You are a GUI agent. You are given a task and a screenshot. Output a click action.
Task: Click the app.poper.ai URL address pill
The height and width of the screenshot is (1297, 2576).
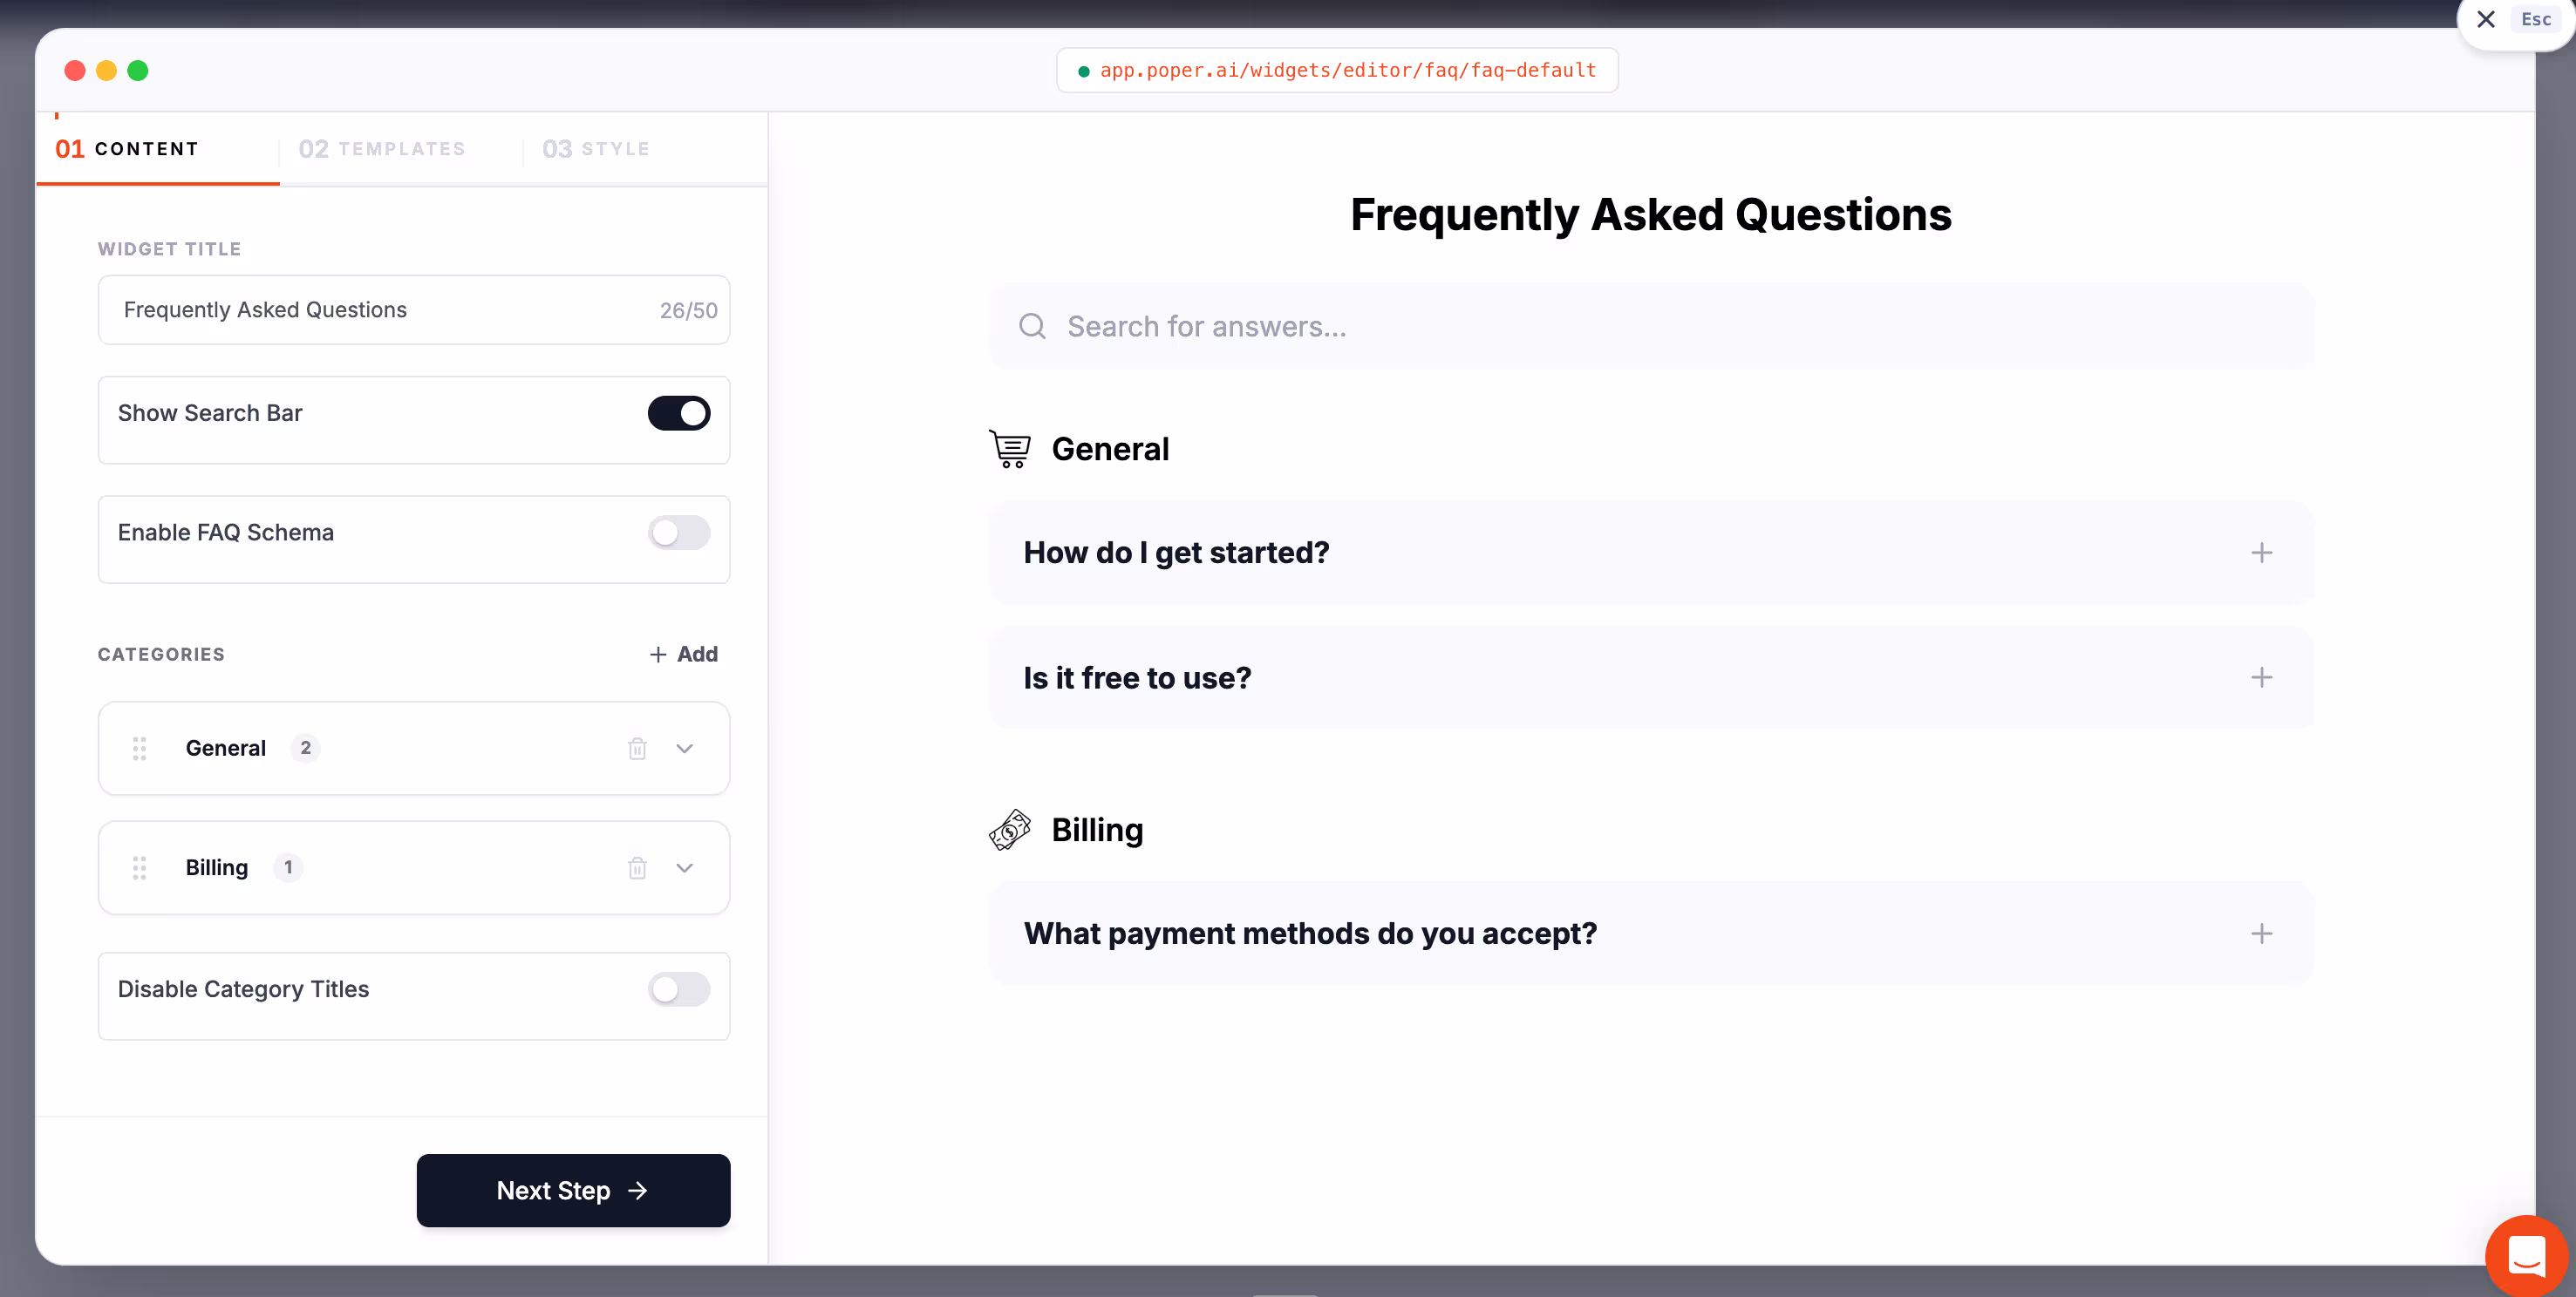(1337, 70)
